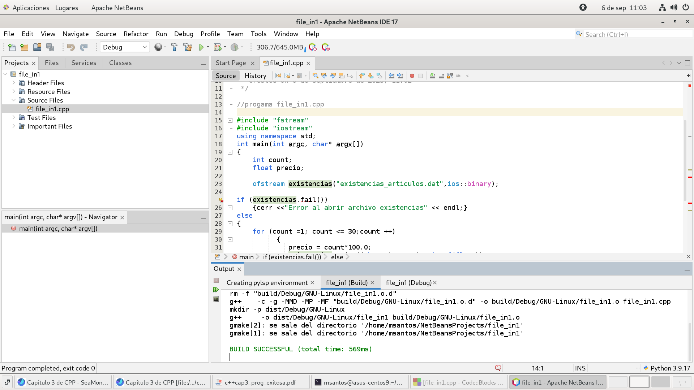Run the project with the green play icon

point(201,47)
